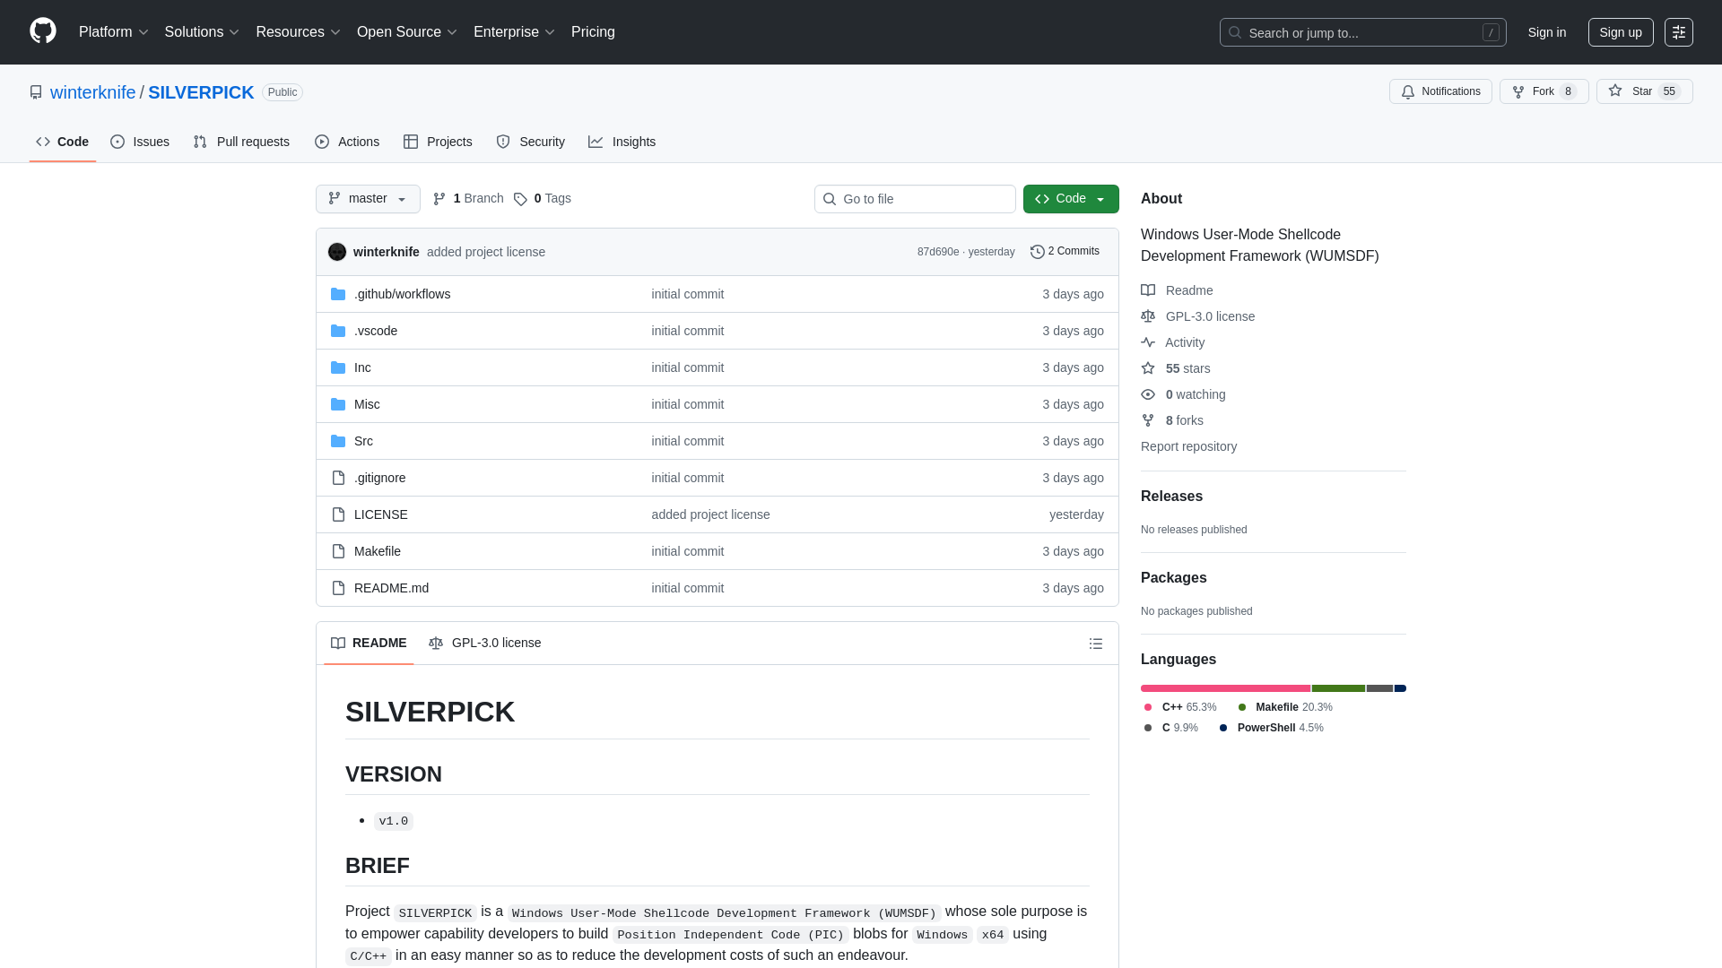Click the GitHub logo in the header

(x=41, y=31)
